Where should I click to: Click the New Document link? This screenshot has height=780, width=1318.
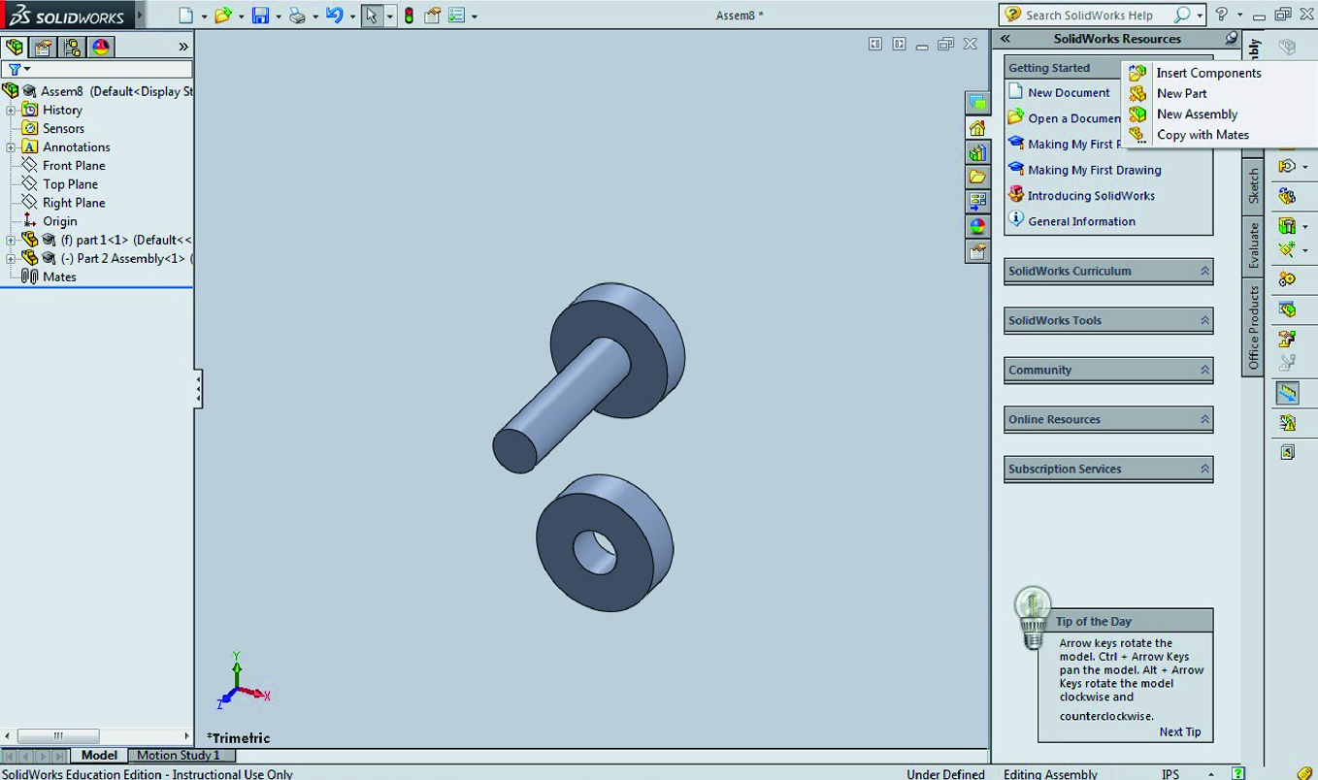tap(1069, 92)
